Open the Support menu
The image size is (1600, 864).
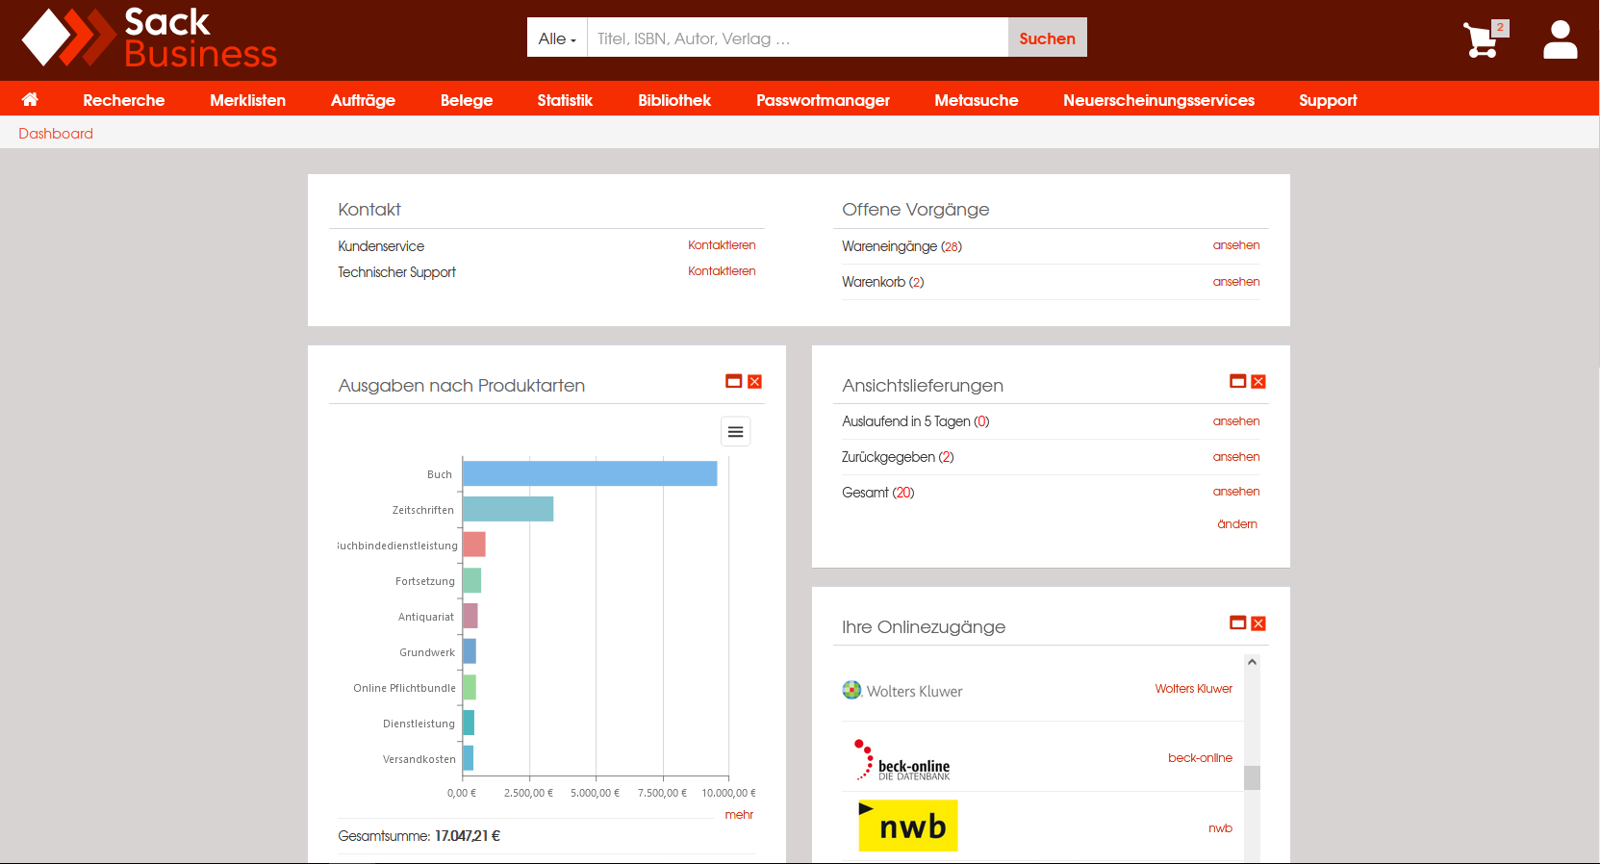[x=1328, y=100]
